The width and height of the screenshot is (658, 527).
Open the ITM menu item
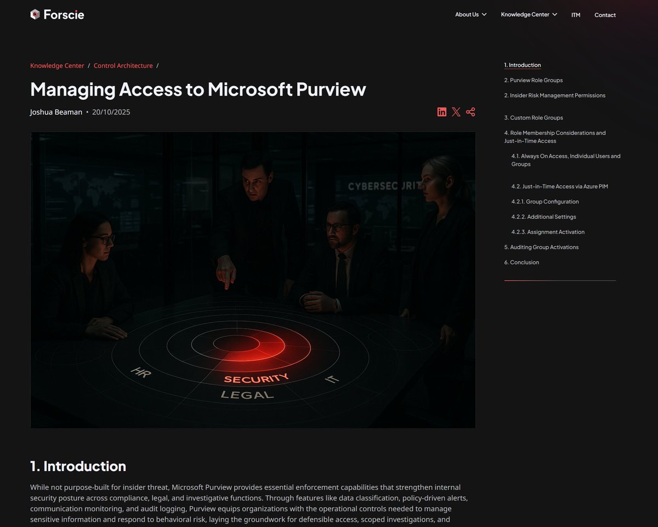click(575, 15)
